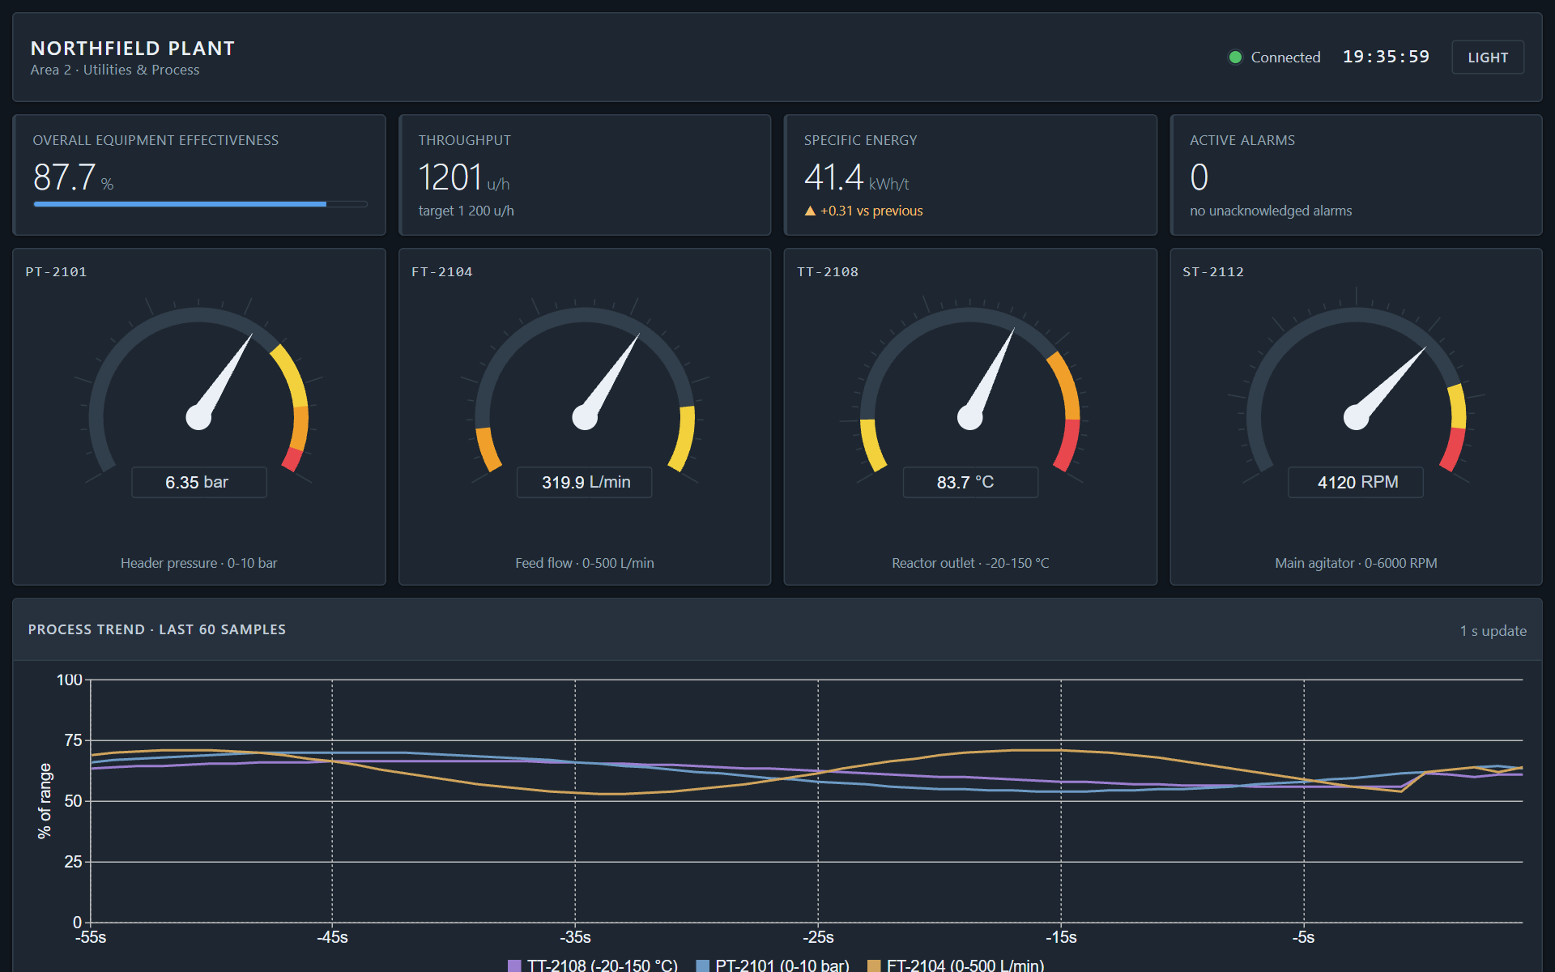
Task: Click the 319.9 L/min readout
Action: [585, 482]
